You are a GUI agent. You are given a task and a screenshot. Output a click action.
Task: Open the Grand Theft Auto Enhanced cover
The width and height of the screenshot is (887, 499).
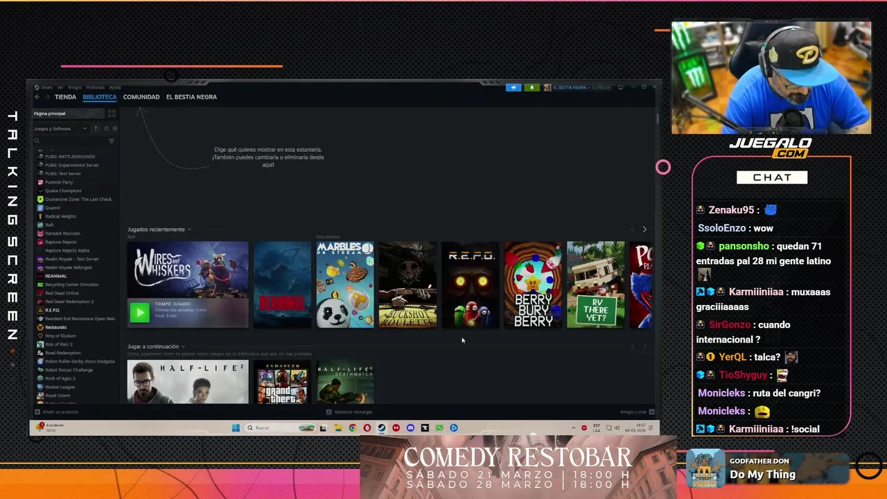pyautogui.click(x=282, y=381)
